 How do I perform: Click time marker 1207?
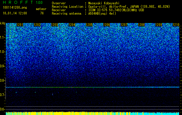(124, 25)
